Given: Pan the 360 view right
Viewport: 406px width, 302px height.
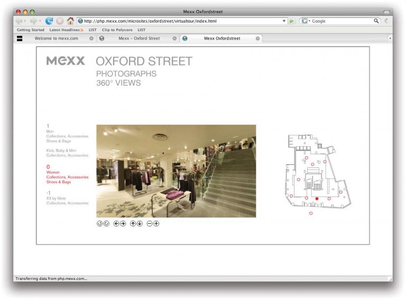Looking at the screenshot, I should pyautogui.click(x=123, y=223).
